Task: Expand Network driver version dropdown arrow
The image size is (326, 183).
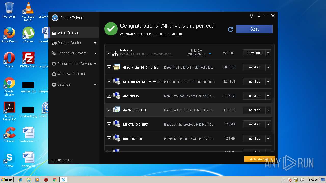Action: 210,54
